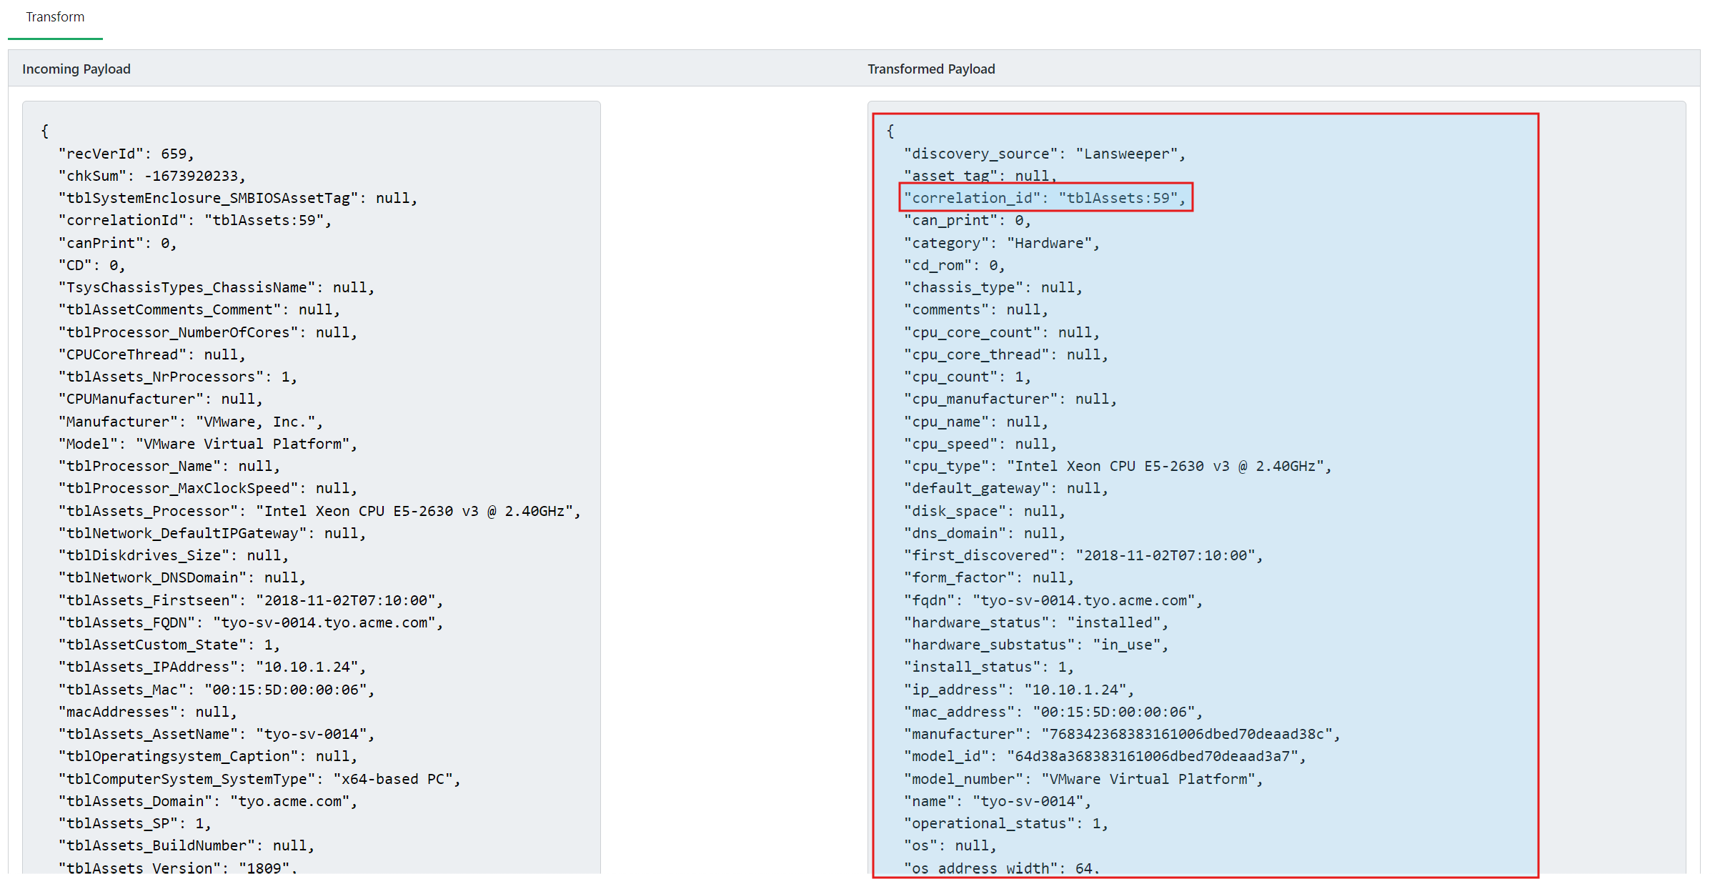Click the tblNetwork_DefaultIPGateway line
1720x879 pixels.
coord(212,533)
